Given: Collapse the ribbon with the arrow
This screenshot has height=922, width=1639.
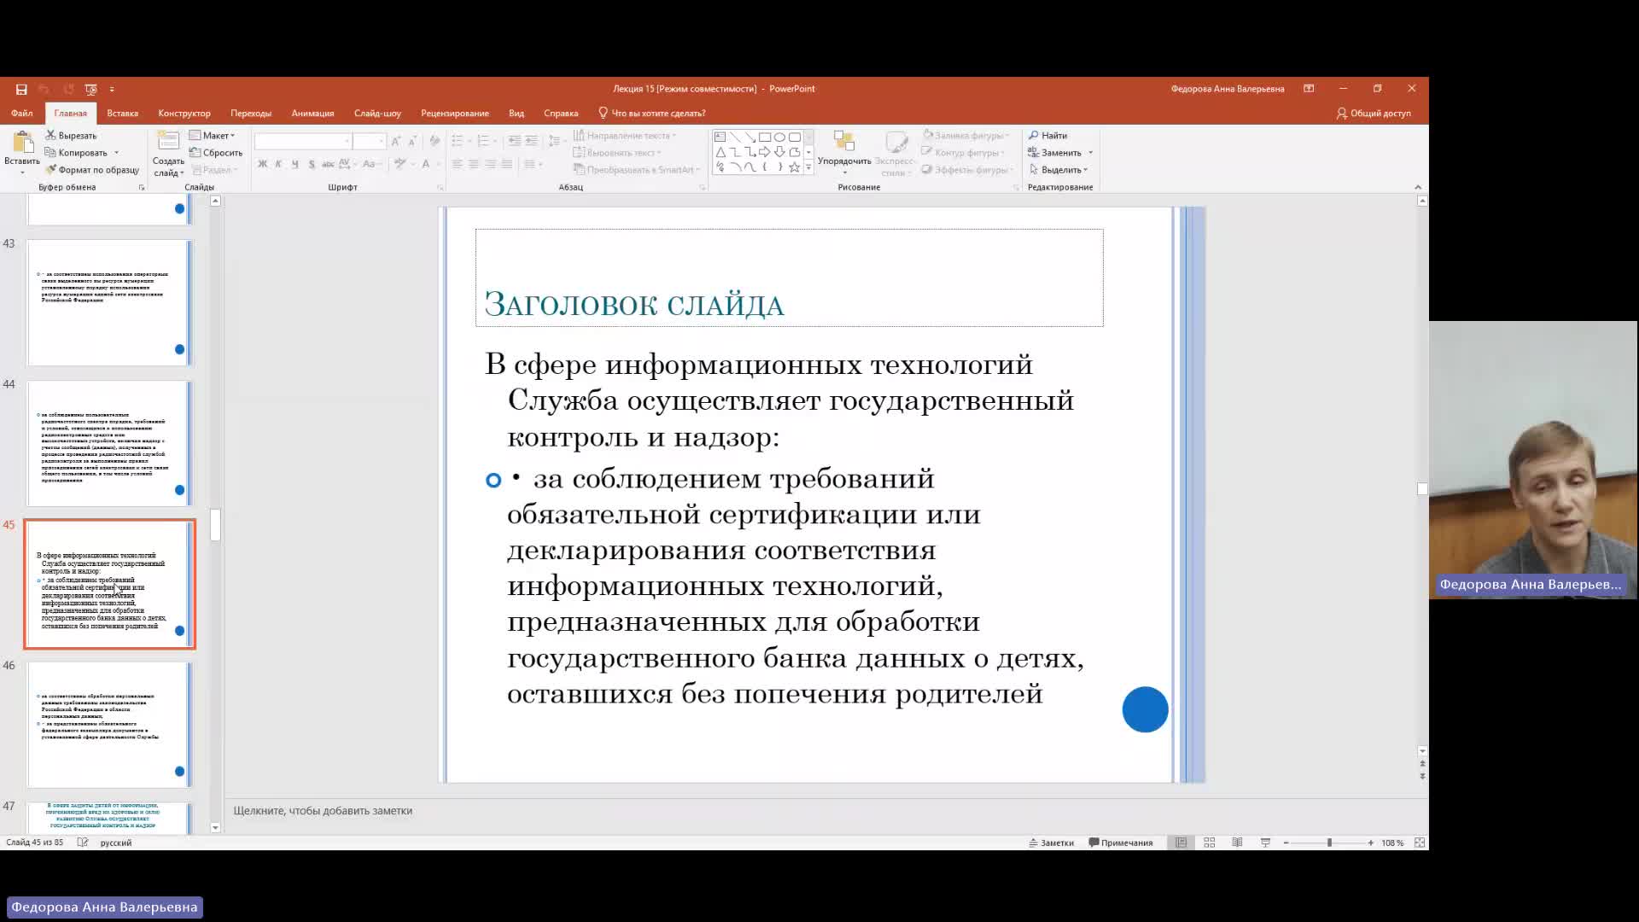Looking at the screenshot, I should 1418,187.
